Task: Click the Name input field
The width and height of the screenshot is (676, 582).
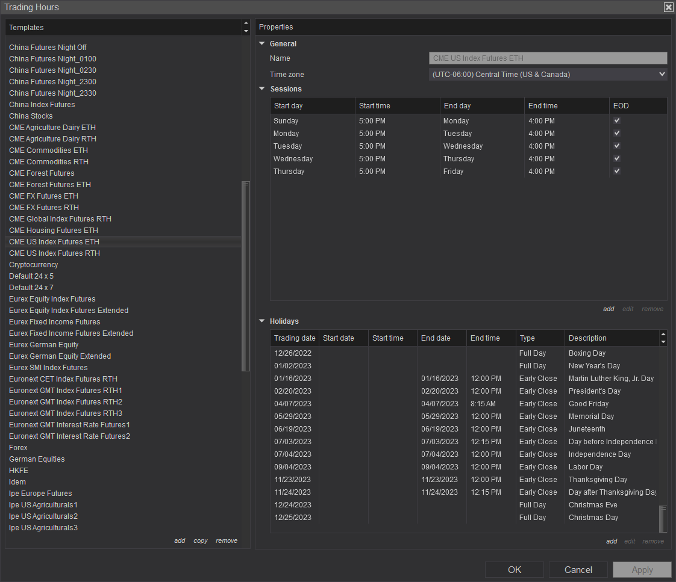Action: (x=548, y=58)
